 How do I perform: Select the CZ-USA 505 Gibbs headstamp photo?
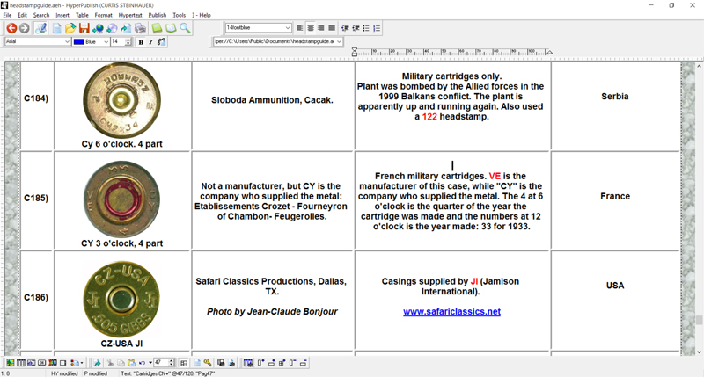121,300
